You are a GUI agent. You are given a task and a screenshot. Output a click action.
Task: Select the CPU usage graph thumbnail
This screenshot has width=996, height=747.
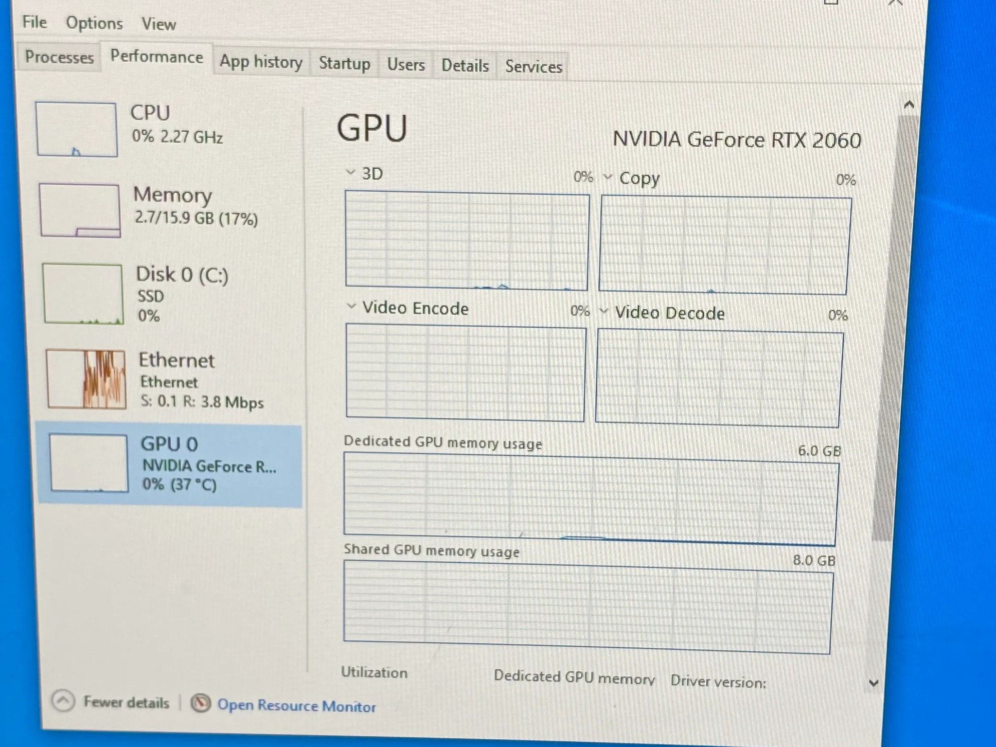76,129
